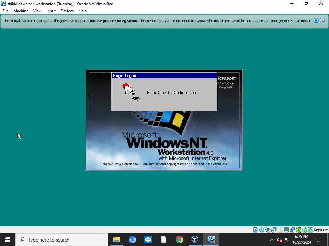
Task: Open the Machine menu
Action: click(21, 11)
